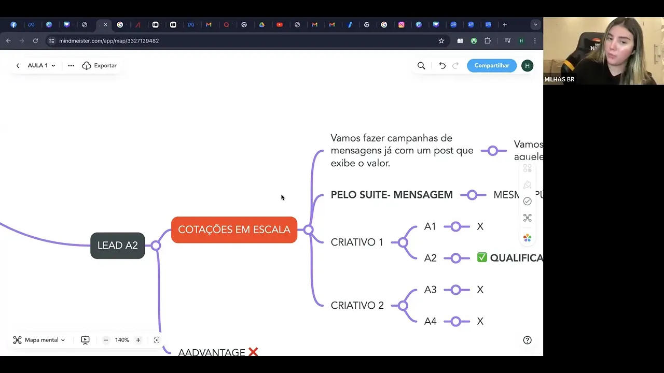The height and width of the screenshot is (373, 664).
Task: Collapse the CRIATIVO 2 branch circle
Action: tap(404, 306)
